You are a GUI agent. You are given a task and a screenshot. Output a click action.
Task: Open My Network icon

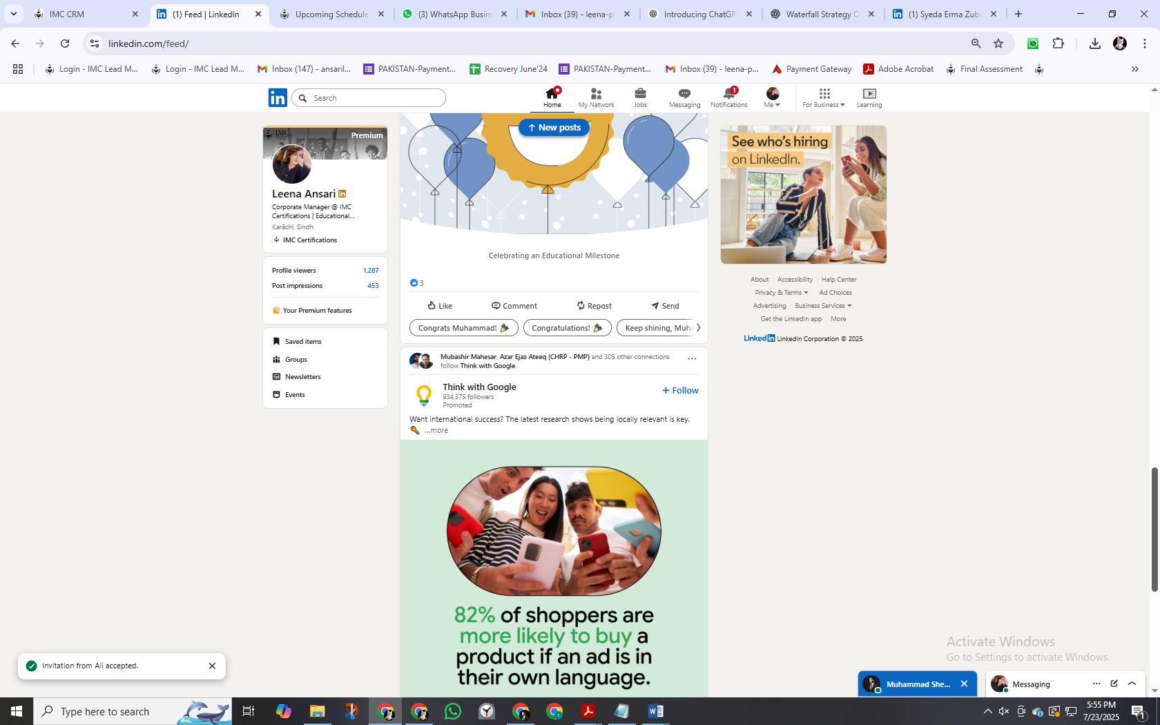pyautogui.click(x=596, y=97)
